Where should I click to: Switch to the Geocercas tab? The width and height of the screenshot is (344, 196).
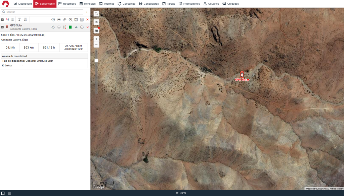126,4
